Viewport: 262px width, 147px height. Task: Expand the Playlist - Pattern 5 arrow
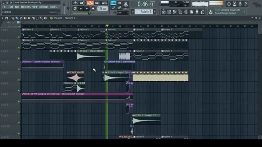(x=77, y=18)
